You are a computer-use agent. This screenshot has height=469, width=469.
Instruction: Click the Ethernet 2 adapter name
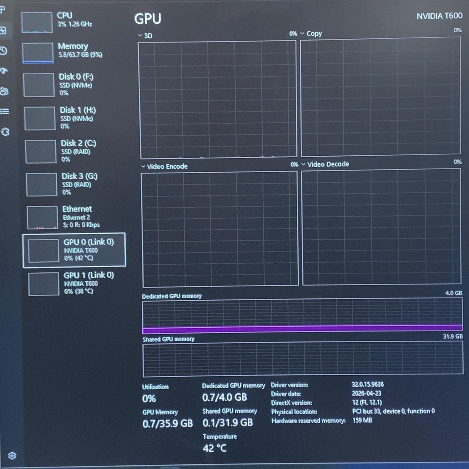[x=77, y=217]
